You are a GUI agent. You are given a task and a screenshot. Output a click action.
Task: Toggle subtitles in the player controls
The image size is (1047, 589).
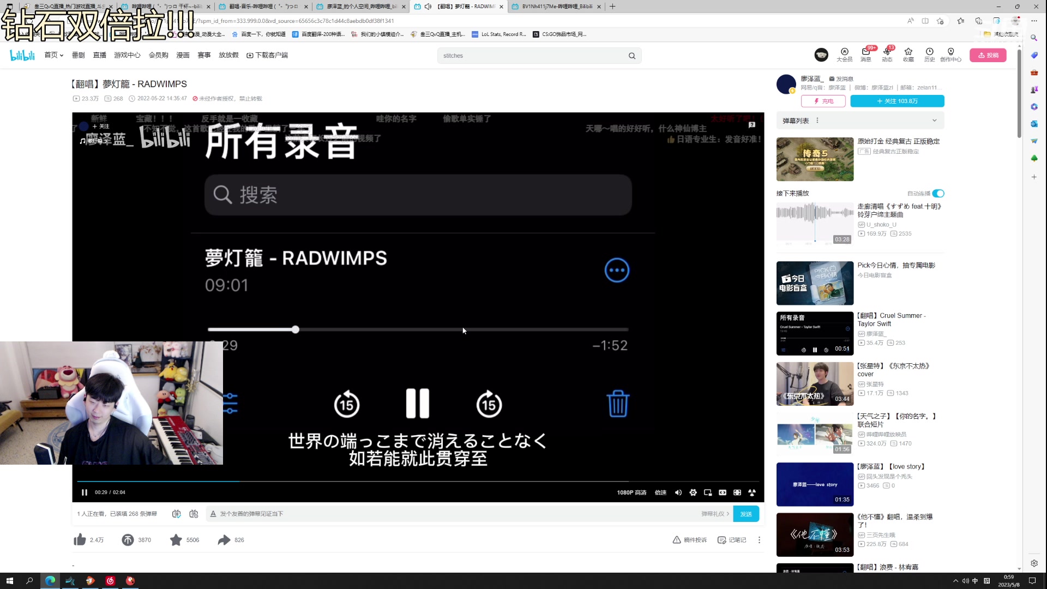pyautogui.click(x=722, y=492)
